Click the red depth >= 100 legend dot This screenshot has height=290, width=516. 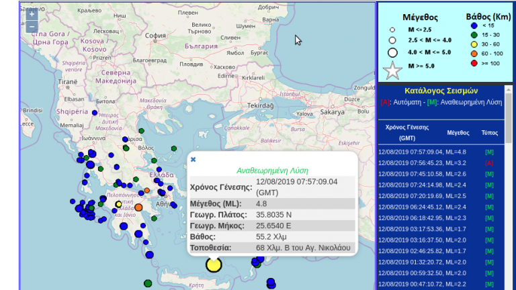tap(474, 63)
